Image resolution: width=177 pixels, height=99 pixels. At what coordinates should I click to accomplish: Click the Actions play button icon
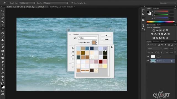click(143, 14)
